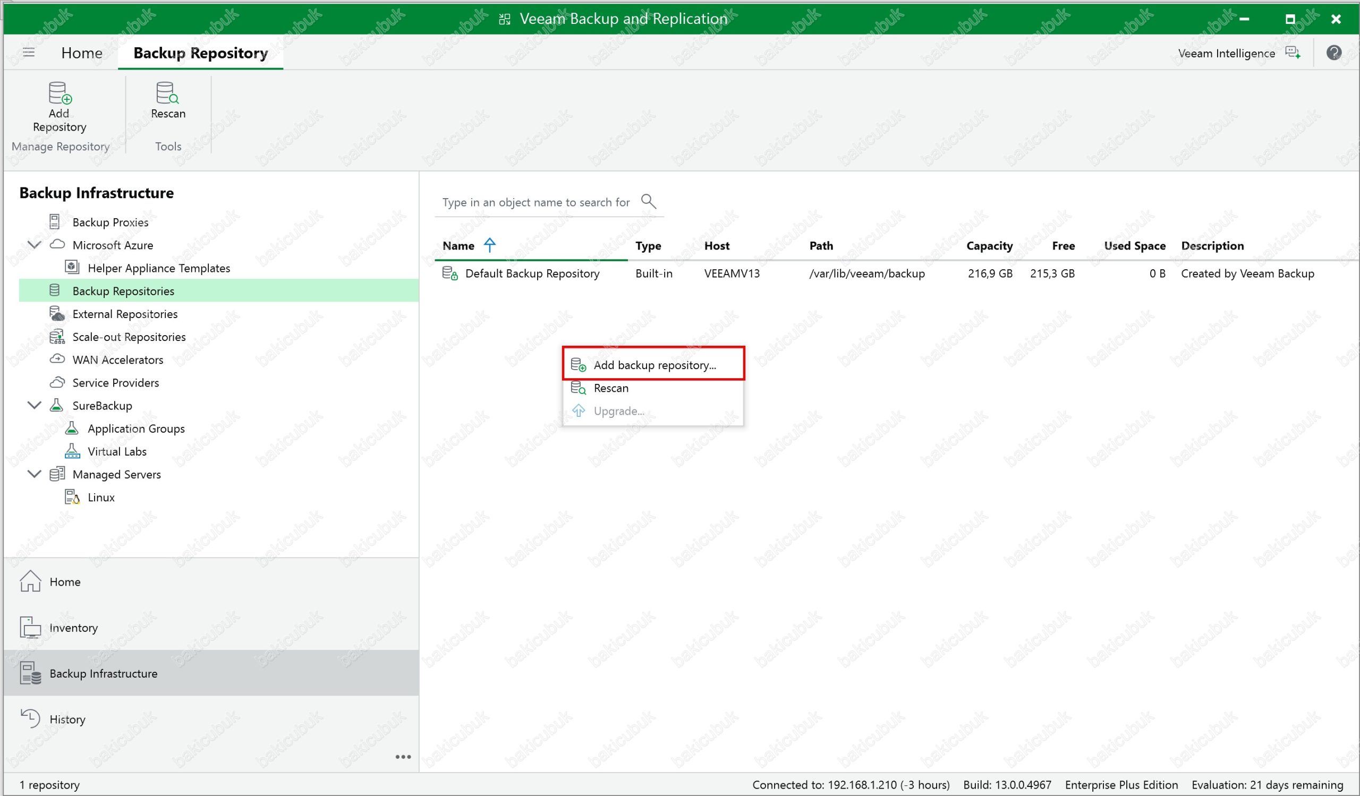1360x796 pixels.
Task: Click the WAN Accelerators icon
Action: (57, 359)
